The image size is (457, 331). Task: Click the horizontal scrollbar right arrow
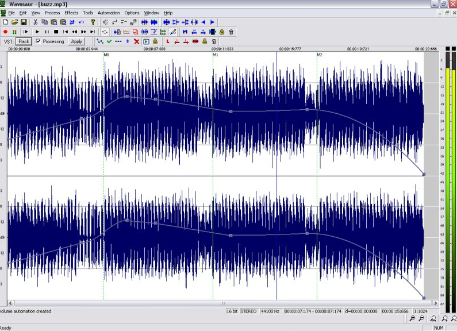[435, 303]
